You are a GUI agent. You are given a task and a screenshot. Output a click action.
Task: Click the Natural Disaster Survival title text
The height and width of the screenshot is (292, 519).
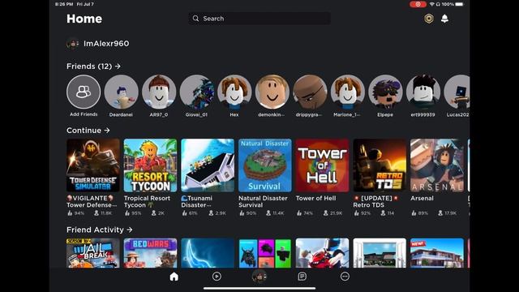tap(263, 202)
